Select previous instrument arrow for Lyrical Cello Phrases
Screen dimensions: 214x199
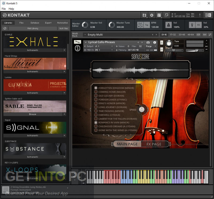coord(138,42)
